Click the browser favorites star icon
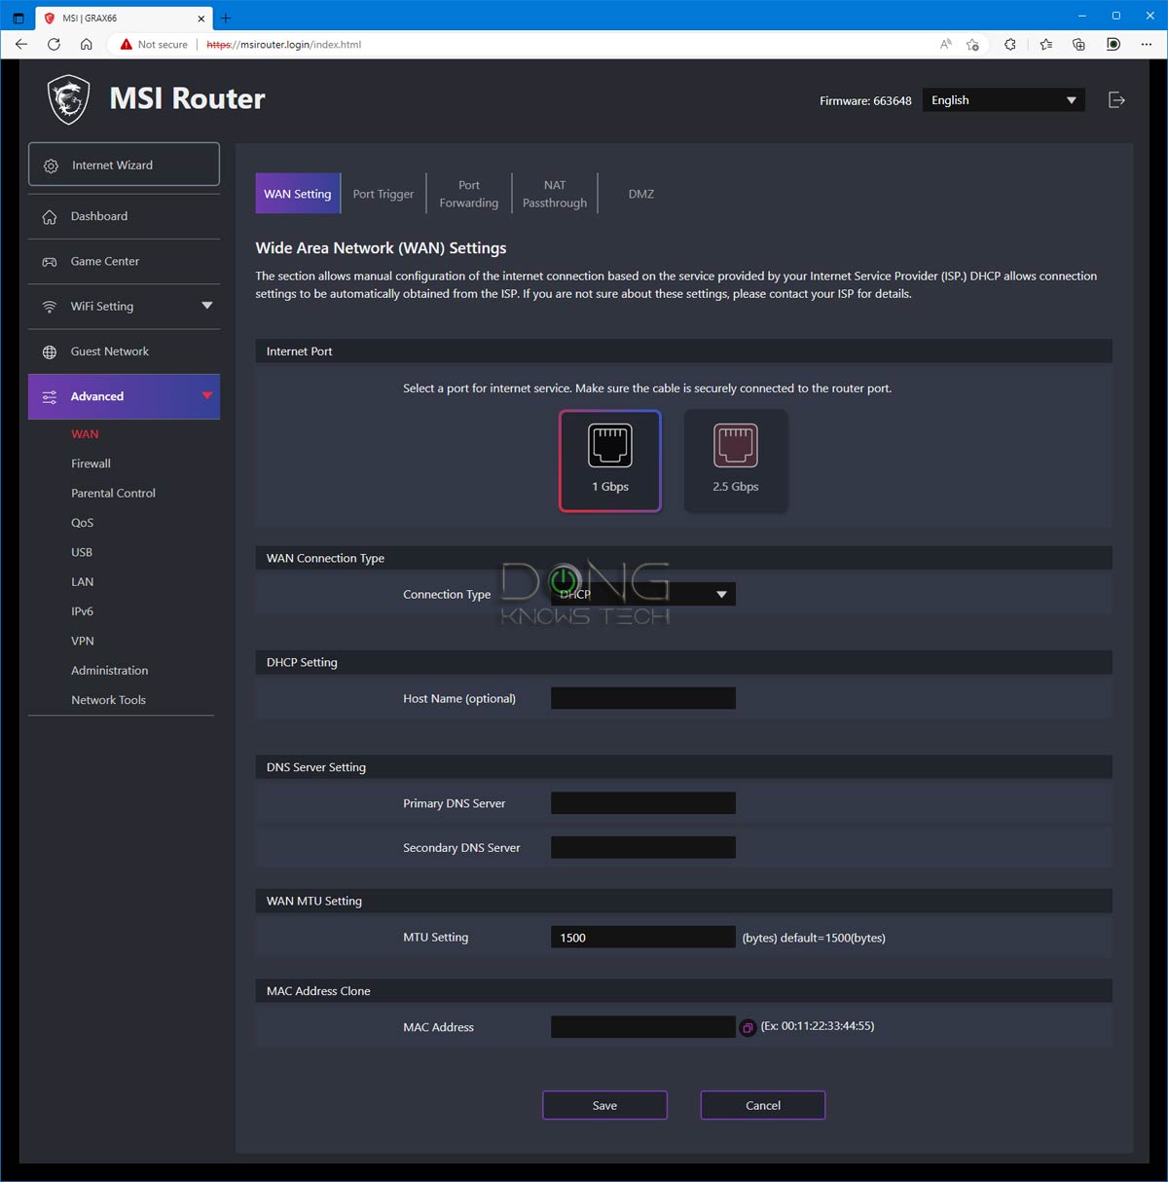 1045,44
